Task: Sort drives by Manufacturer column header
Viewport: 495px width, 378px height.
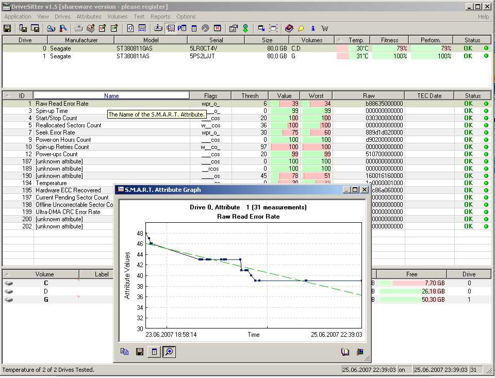Action: tap(81, 40)
